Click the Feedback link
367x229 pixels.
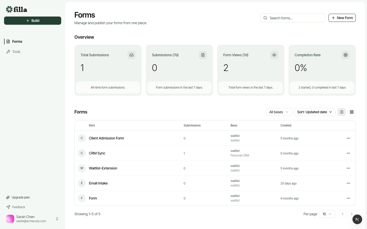coord(19,207)
